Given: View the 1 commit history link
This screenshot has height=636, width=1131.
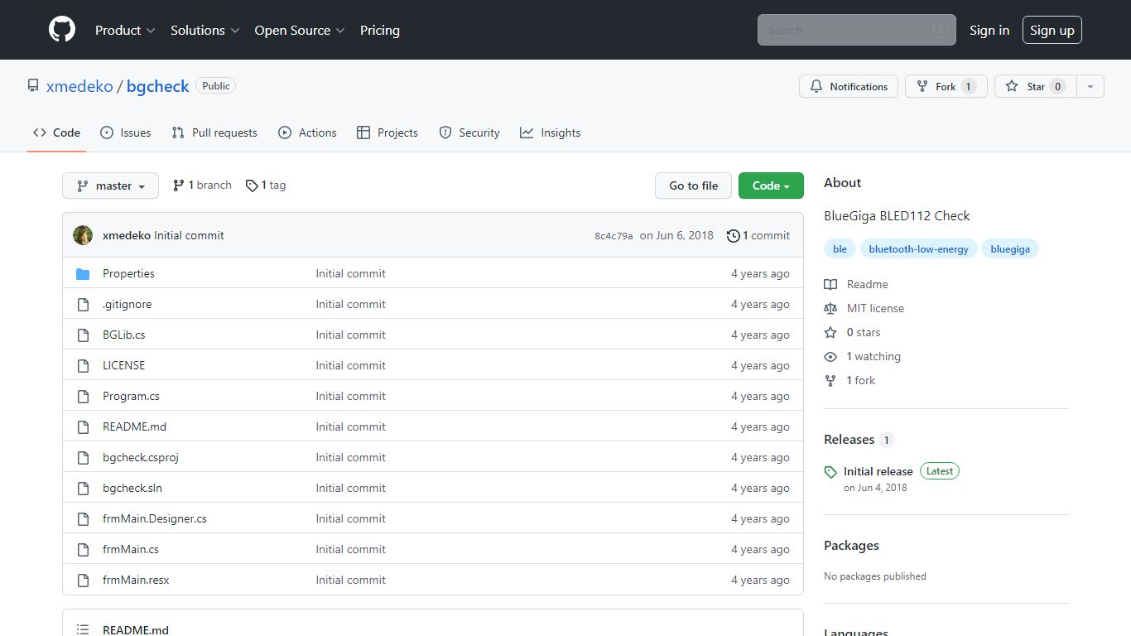Looking at the screenshot, I should click(758, 235).
